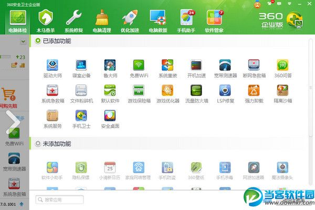
Task: Add 手机杀毒 function
Action: click(x=225, y=171)
